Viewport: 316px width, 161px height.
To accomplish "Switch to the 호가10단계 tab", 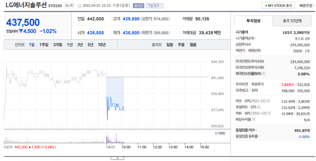I will pyautogui.click(x=292, y=21).
